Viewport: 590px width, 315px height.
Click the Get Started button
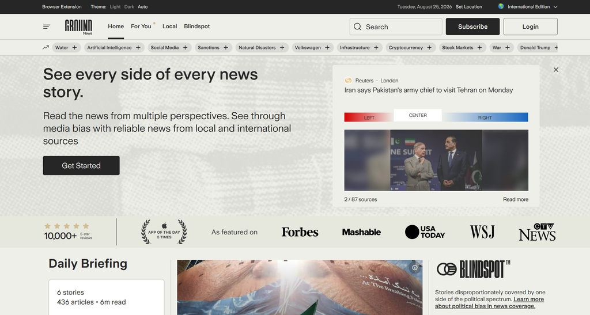(81, 165)
